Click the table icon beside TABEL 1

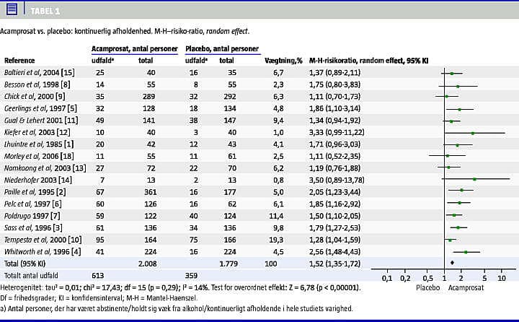12,9
